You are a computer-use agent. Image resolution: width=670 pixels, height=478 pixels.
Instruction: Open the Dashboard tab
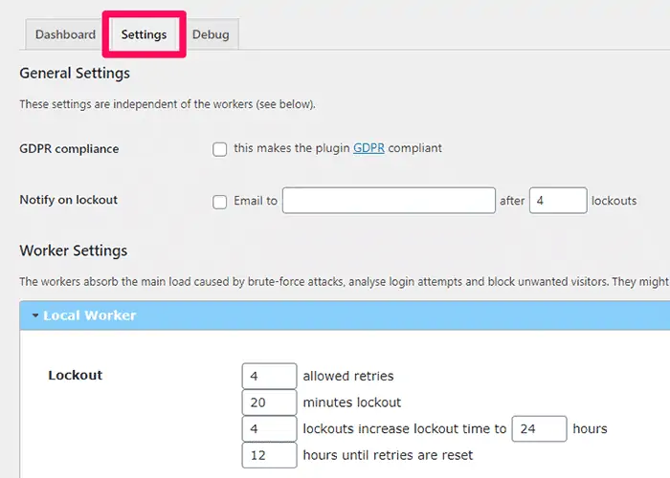coord(65,35)
